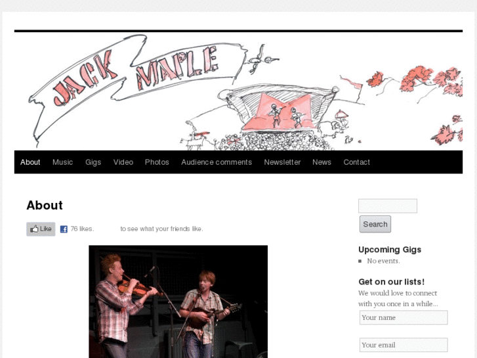477x358 pixels.
Task: Click the Your name input field
Action: point(404,317)
